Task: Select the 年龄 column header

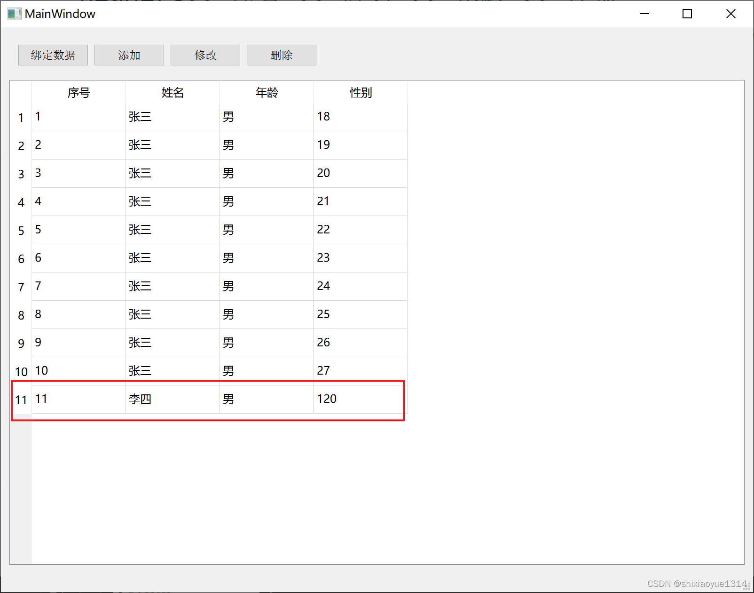Action: coord(266,93)
